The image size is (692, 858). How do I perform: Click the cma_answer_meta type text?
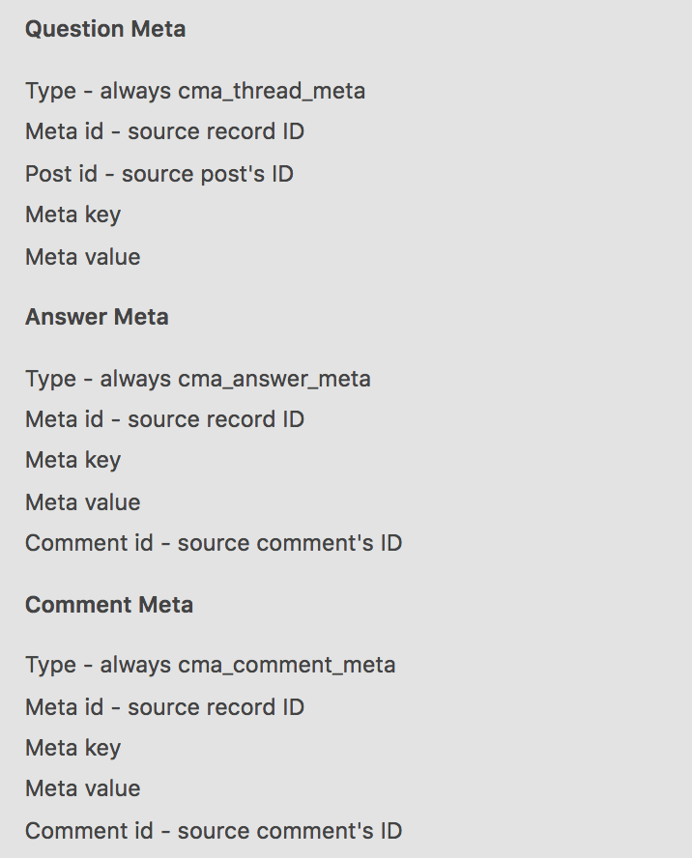pyautogui.click(x=274, y=379)
